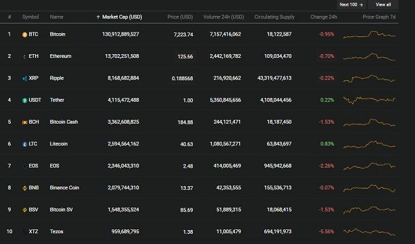This screenshot has width=415, height=244.
Task: Open EOS 7d price graph
Action: click(369, 166)
